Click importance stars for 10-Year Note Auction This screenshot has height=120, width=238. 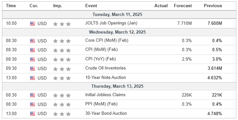point(62,78)
